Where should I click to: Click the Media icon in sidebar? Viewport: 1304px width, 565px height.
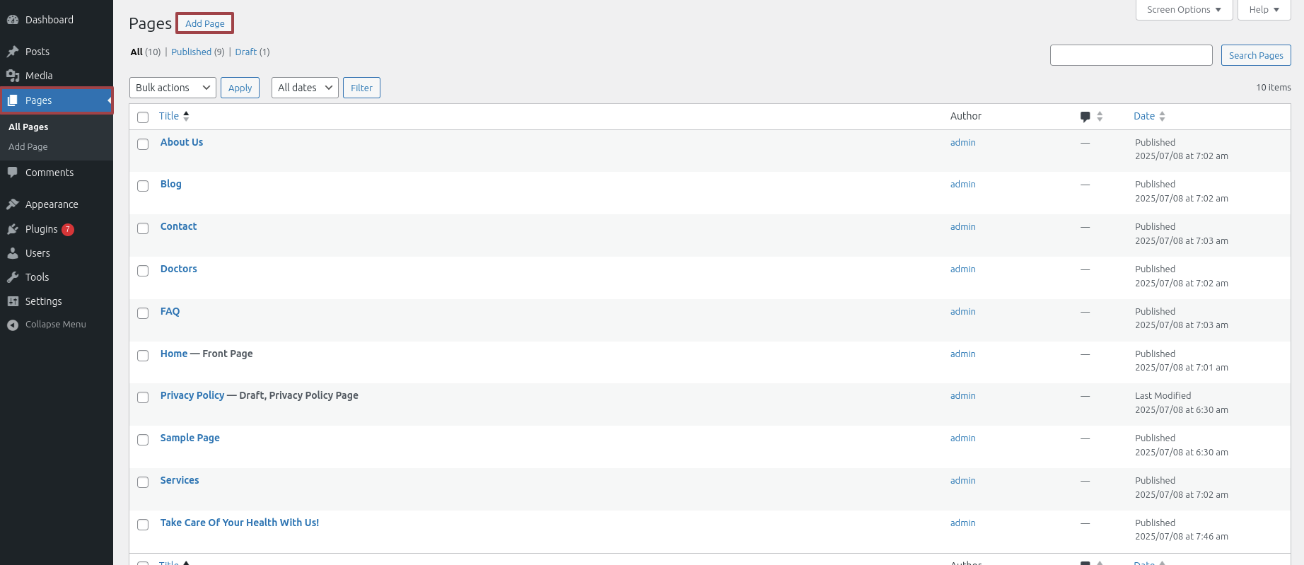click(13, 76)
